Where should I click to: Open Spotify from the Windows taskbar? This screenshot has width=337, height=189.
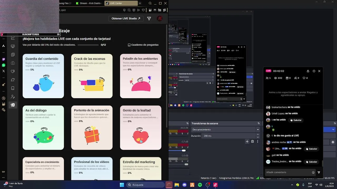click(200, 185)
